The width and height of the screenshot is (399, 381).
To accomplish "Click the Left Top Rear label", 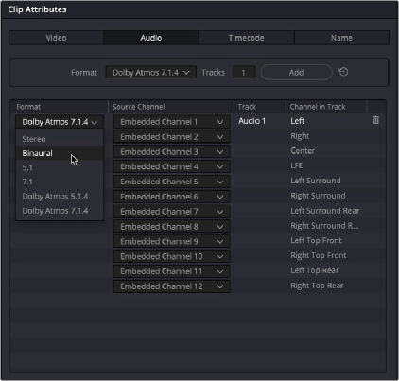I will pyautogui.click(x=315, y=270).
